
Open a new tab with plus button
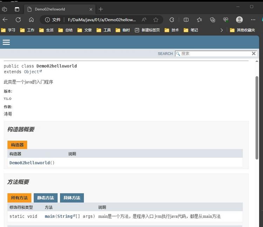[x=101, y=9]
